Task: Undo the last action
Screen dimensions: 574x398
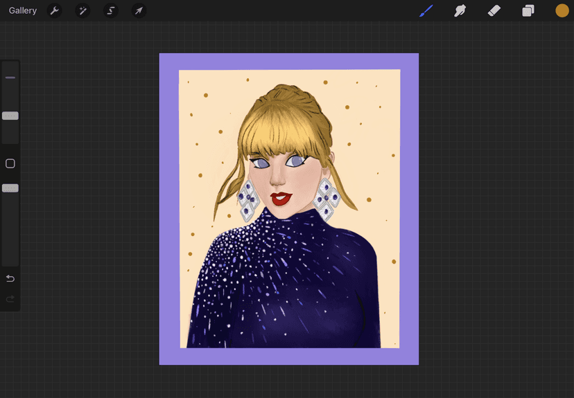Action: 10,278
